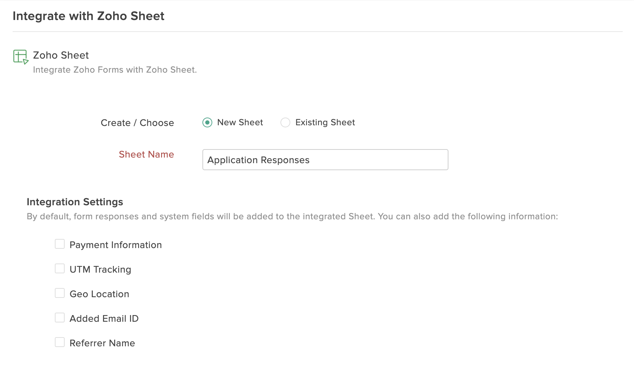The height and width of the screenshot is (367, 634).
Task: Click the Sheet Name text field
Action: [x=325, y=160]
